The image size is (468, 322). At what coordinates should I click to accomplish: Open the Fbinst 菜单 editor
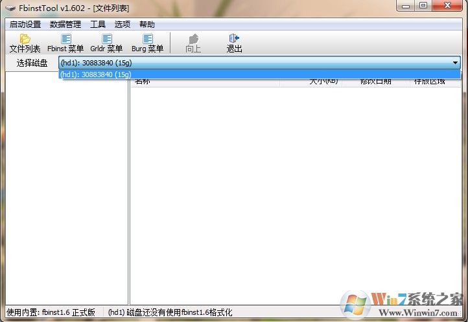click(65, 43)
